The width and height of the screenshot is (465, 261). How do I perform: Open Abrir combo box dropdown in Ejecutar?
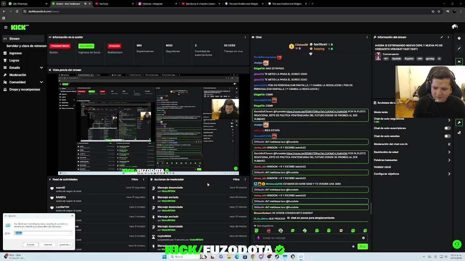tap(70, 233)
